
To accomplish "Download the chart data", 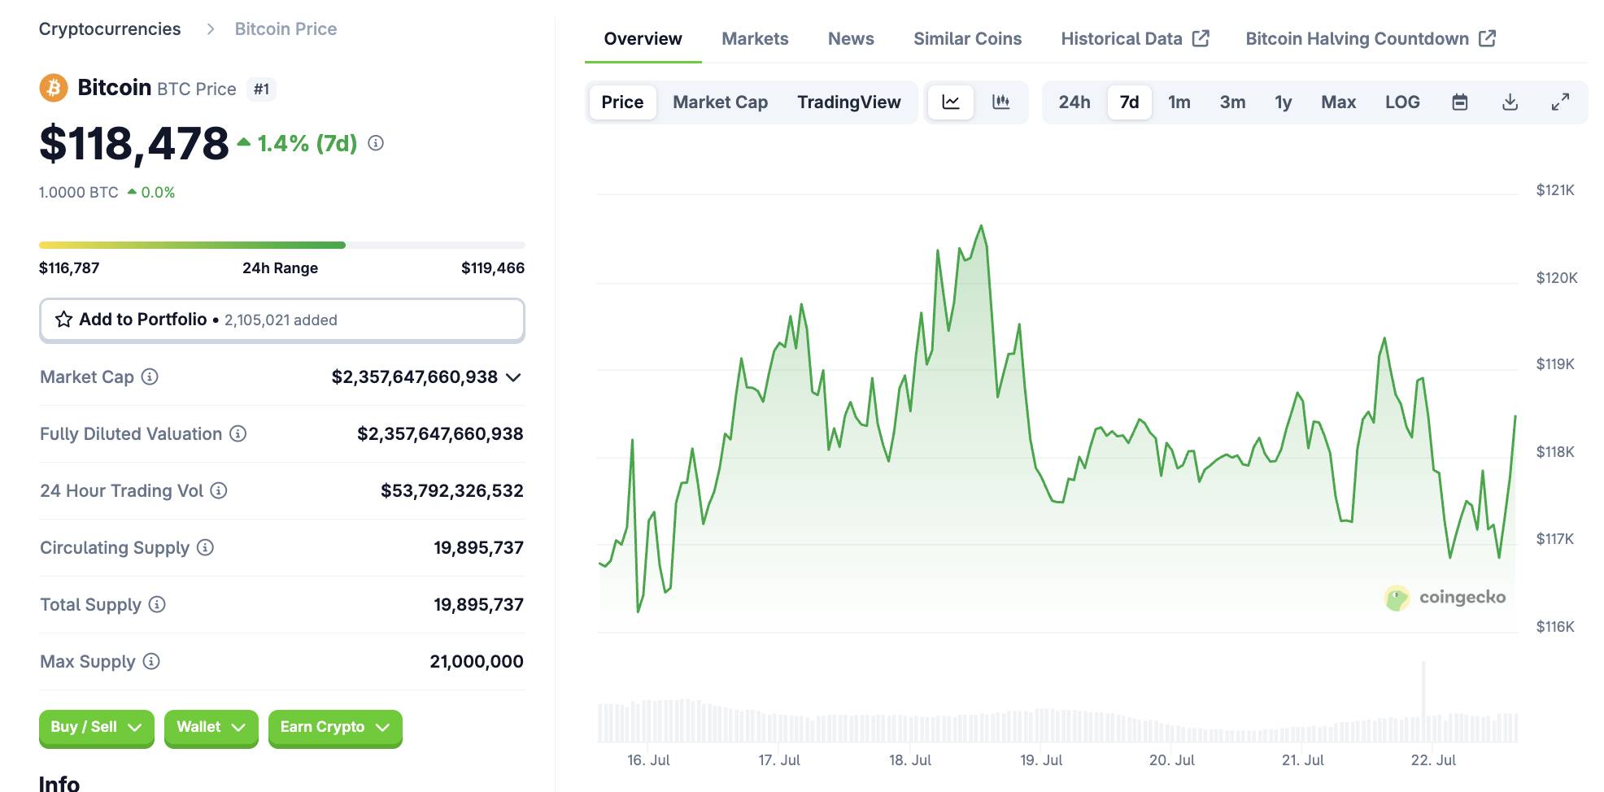I will 1510,102.
